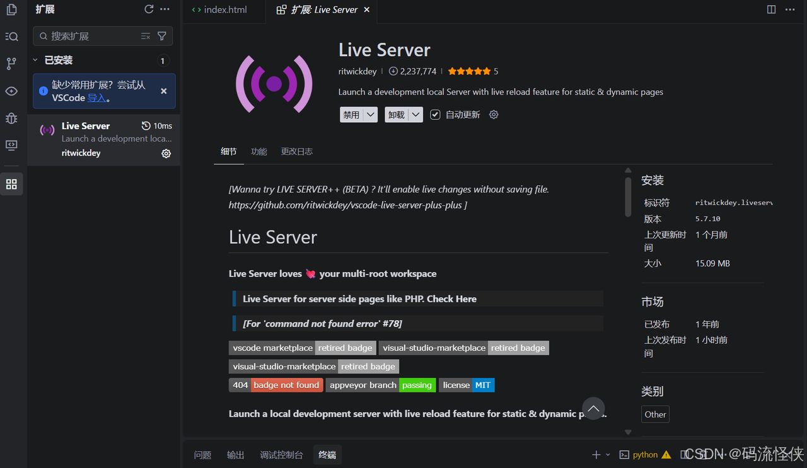The width and height of the screenshot is (807, 468).
Task: Click the python terminal icon
Action: (x=624, y=455)
